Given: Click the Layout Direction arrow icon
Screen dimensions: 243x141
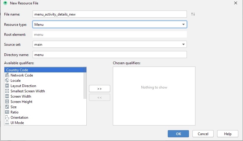Looking at the screenshot, I should coord(7,86).
